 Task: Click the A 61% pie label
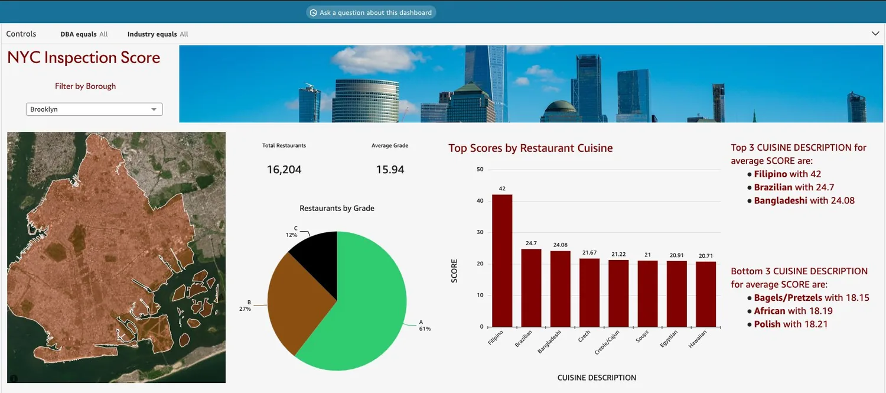[425, 326]
